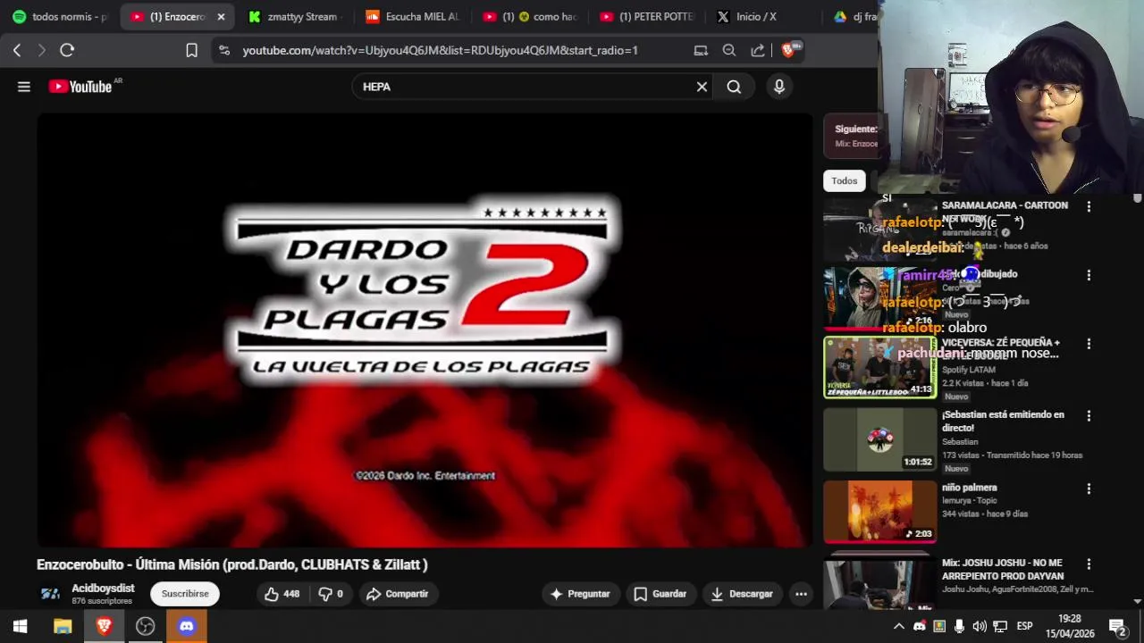Switch to the Escucha MIEL AL SoundCloud tab
This screenshot has width=1144, height=643.
tap(413, 16)
